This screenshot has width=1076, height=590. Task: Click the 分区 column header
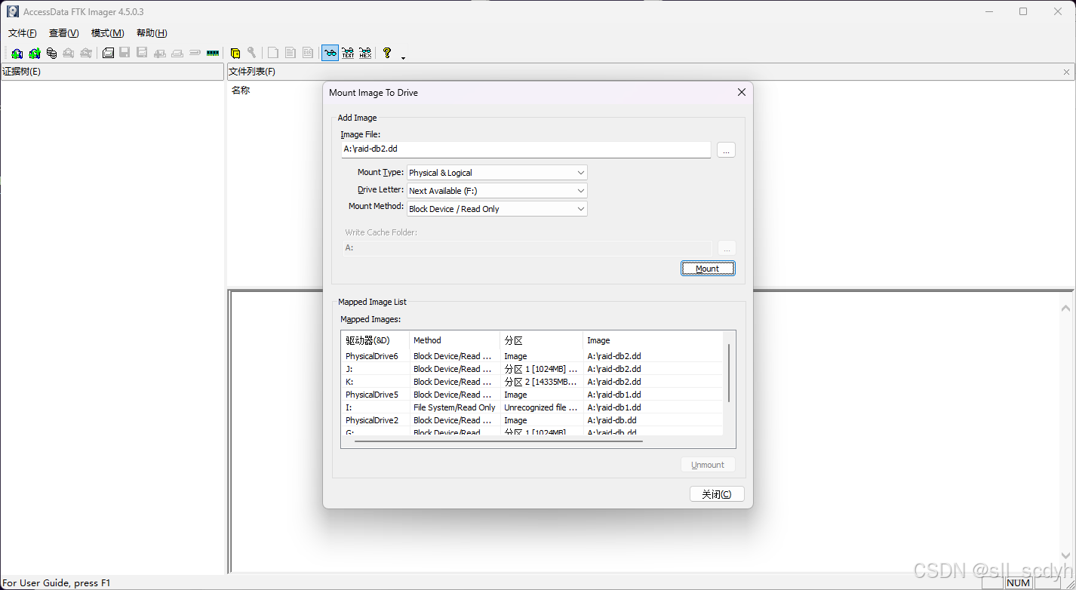click(541, 340)
